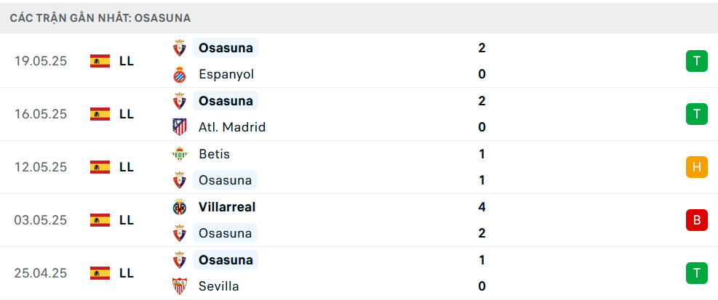718x300 pixels.
Task: Open Sevilla team link
Action: 219,286
